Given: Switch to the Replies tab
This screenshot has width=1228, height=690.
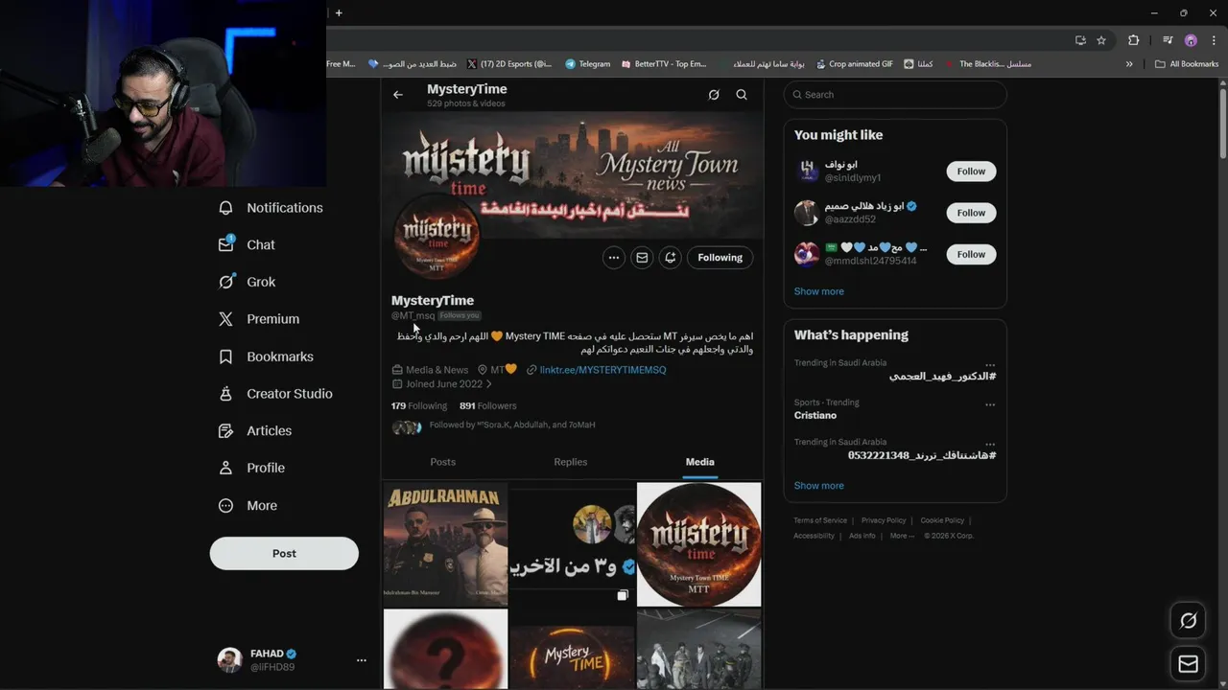Looking at the screenshot, I should pos(571,462).
